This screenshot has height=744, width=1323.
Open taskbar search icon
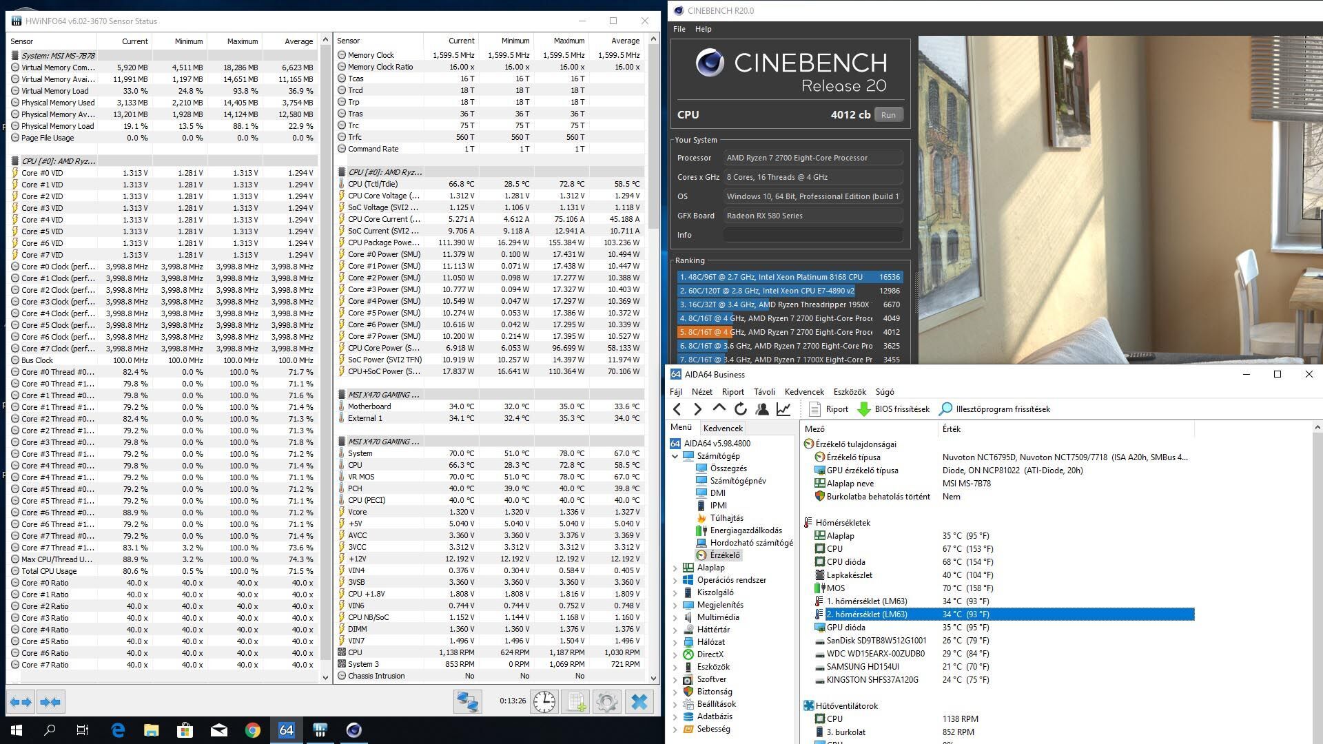coord(50,730)
